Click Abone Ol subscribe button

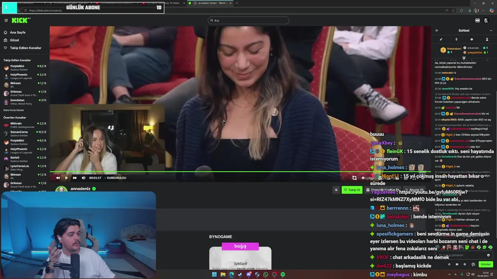414,190
